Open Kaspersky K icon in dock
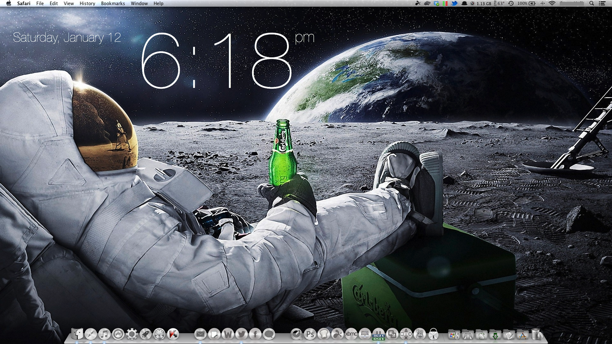The width and height of the screenshot is (612, 344). (173, 334)
